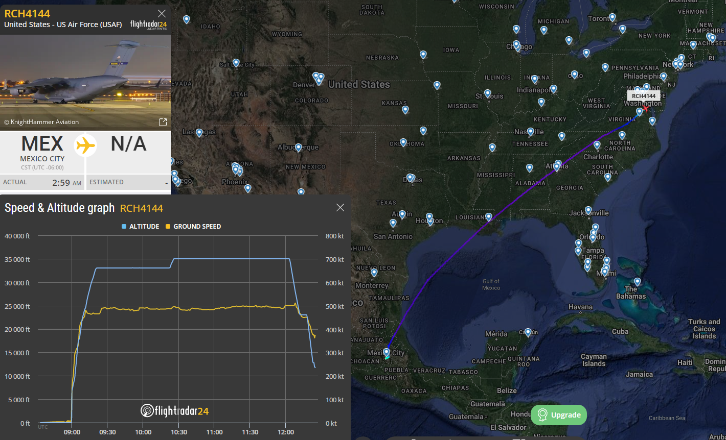The image size is (726, 440).
Task: Open the Philadelphia airport pin
Action: [664, 77]
